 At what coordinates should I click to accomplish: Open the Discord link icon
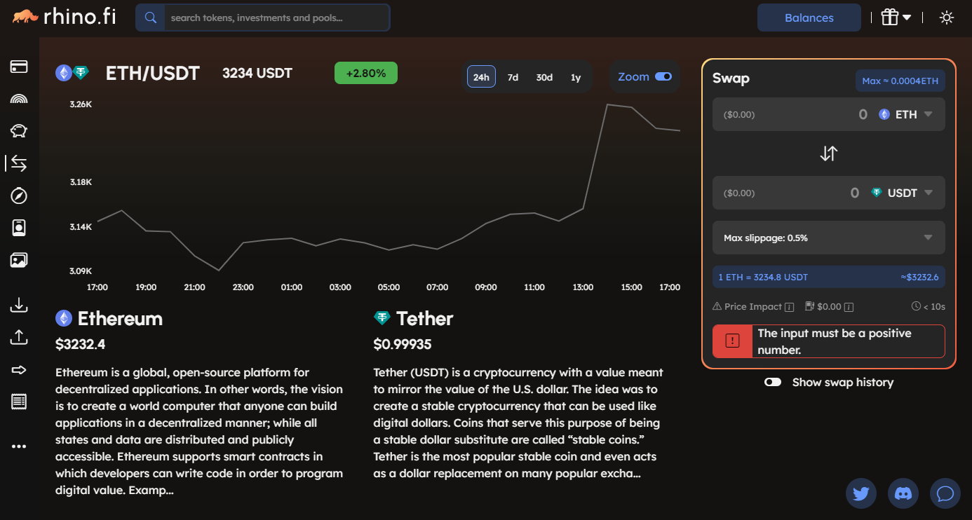tap(903, 493)
